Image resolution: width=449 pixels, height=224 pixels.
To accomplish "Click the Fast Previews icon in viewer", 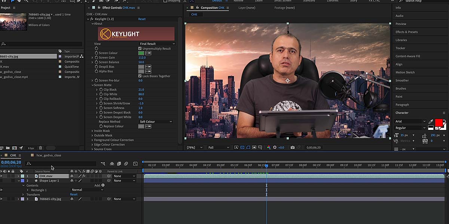I will coord(236,147).
